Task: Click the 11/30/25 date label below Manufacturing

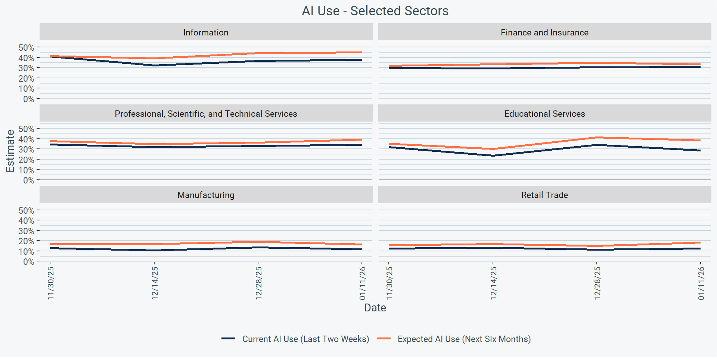Action: point(51,283)
